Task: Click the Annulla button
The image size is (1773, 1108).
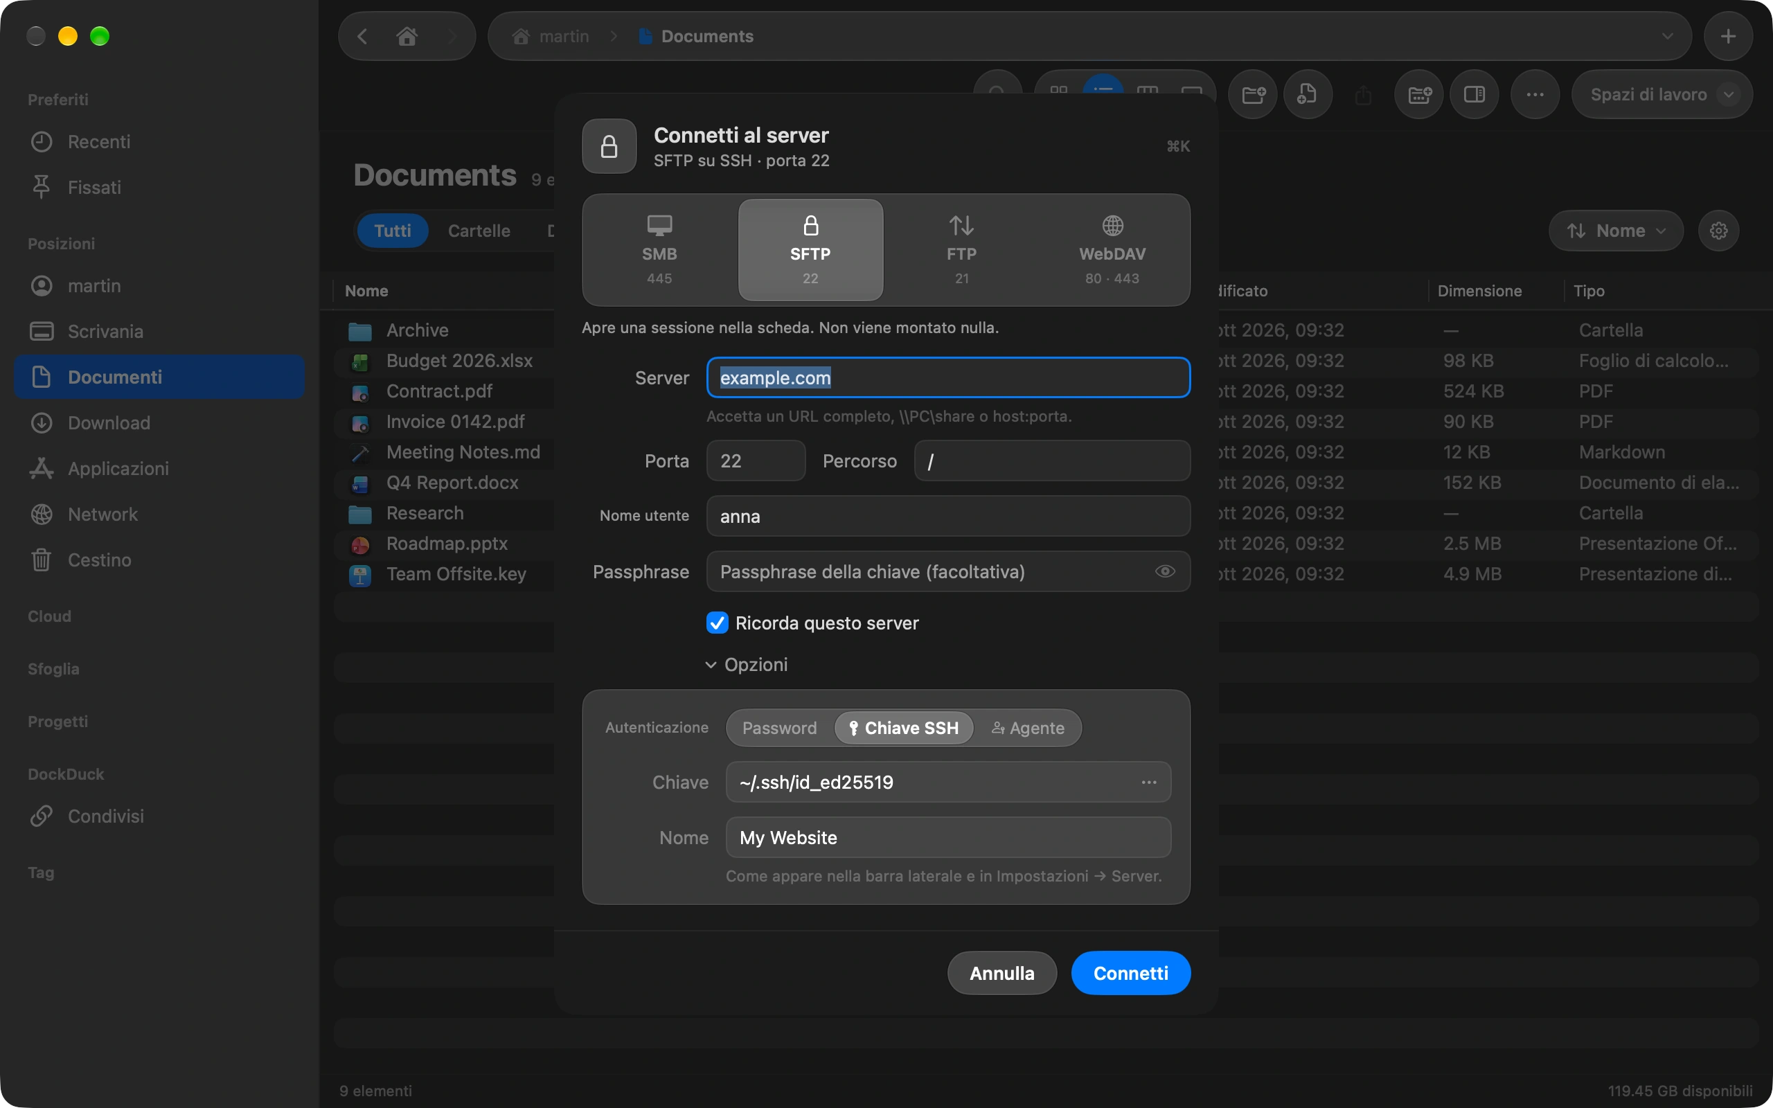Action: point(1001,973)
